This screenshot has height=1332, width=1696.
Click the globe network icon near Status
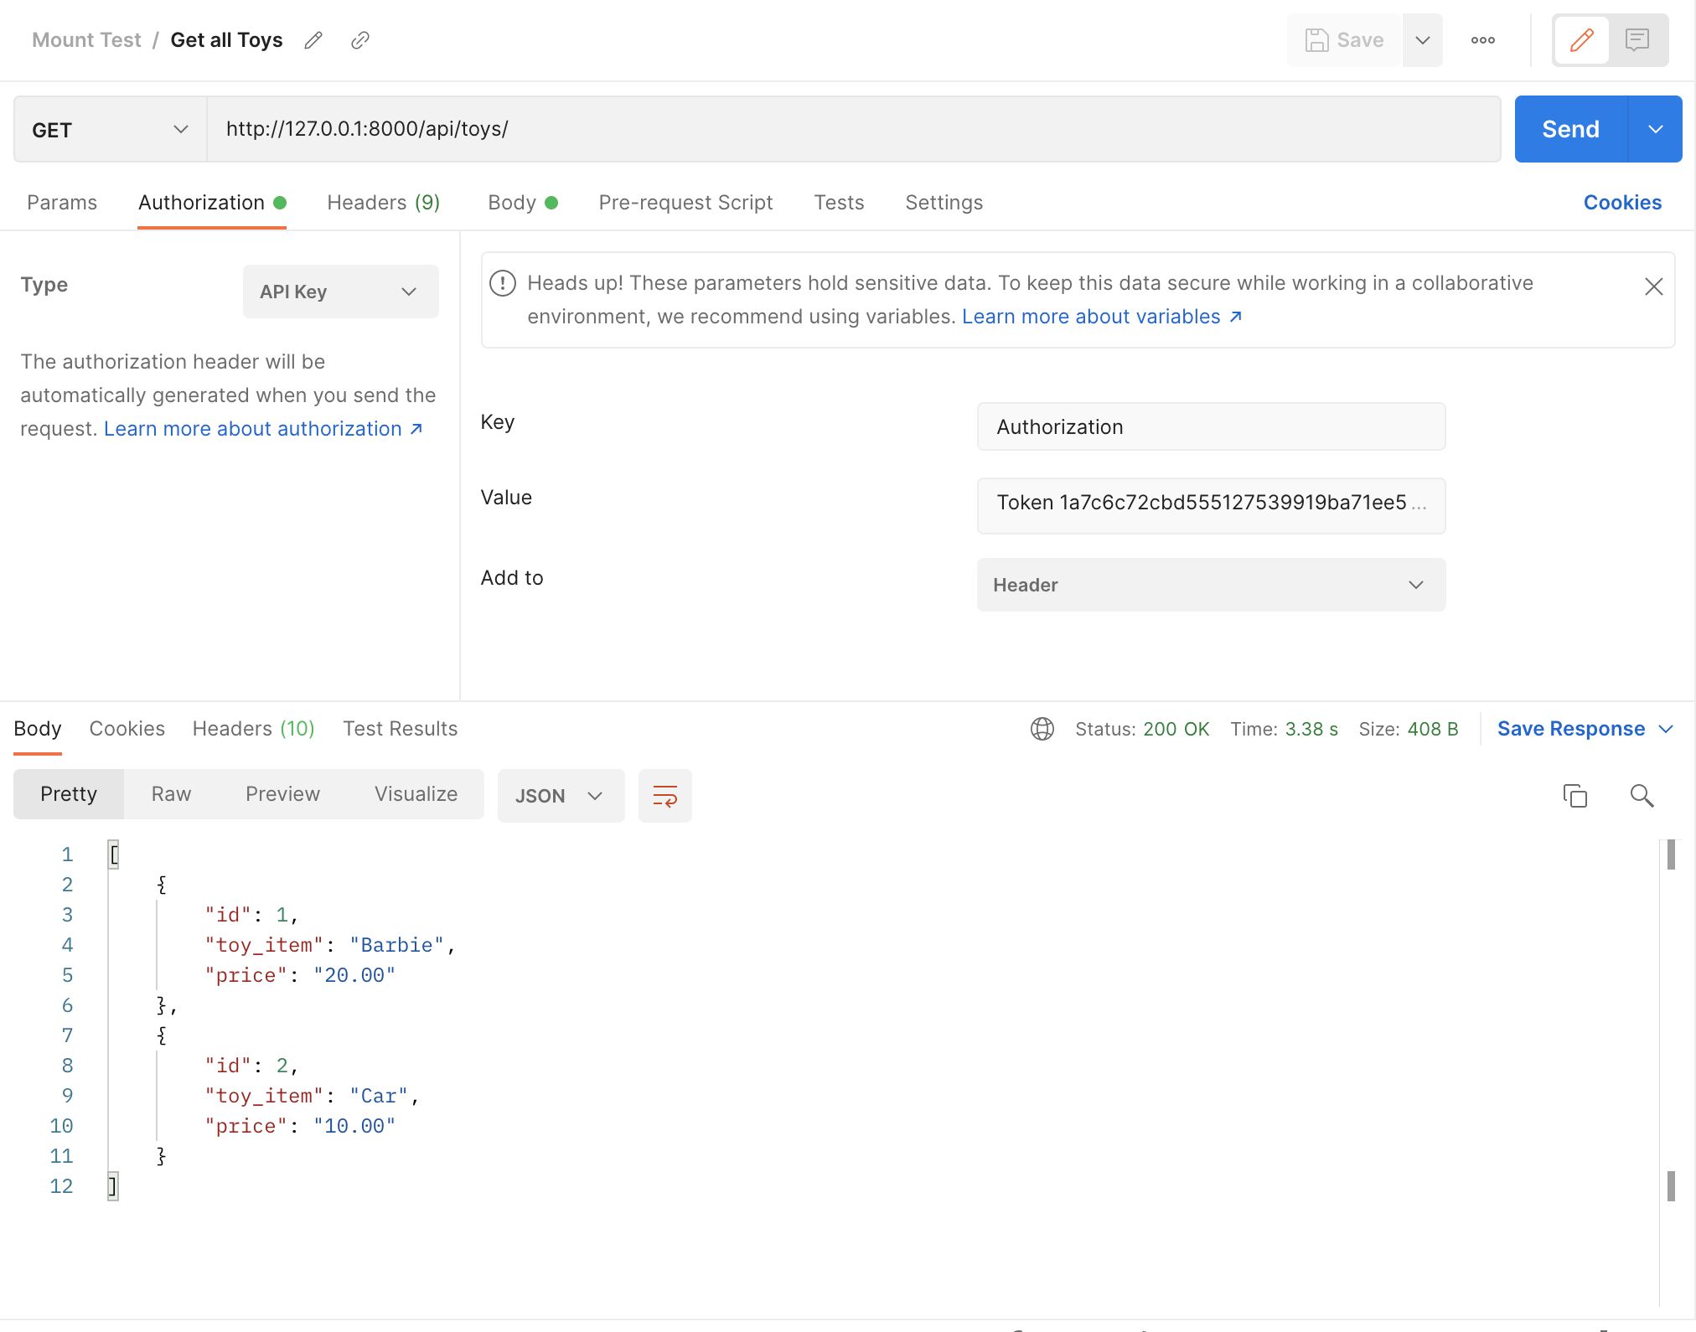point(1042,729)
